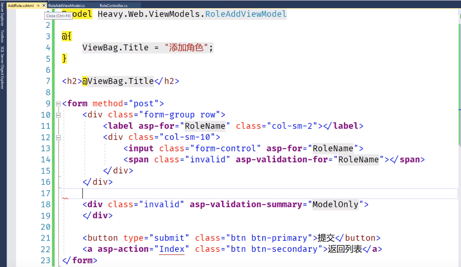Click the underlined "Index" action value
461x267 pixels.
click(172, 249)
